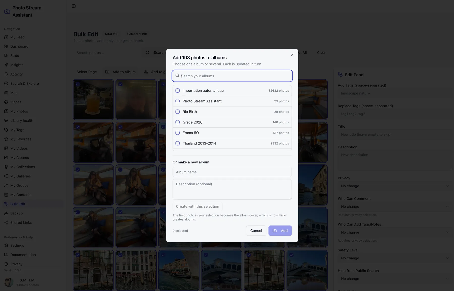Click the Shared Links share icon
454x291 pixels.
coord(6,223)
